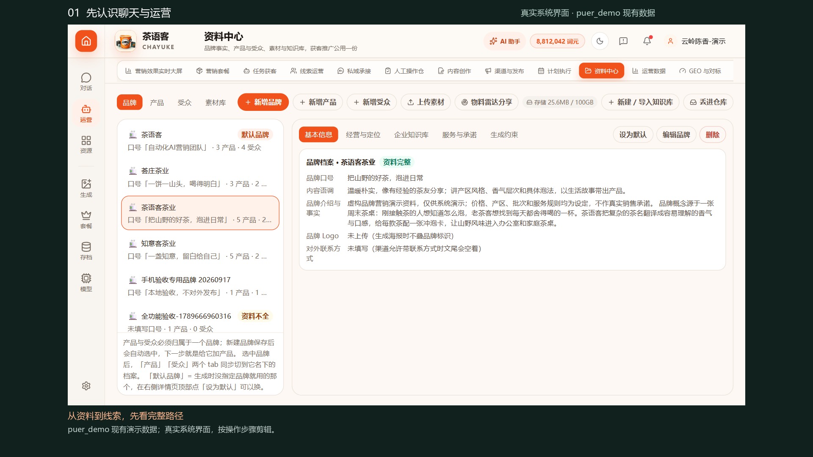Select 手机验收专用品牌 20260917 brand
Image resolution: width=813 pixels, height=457 pixels.
(200, 286)
